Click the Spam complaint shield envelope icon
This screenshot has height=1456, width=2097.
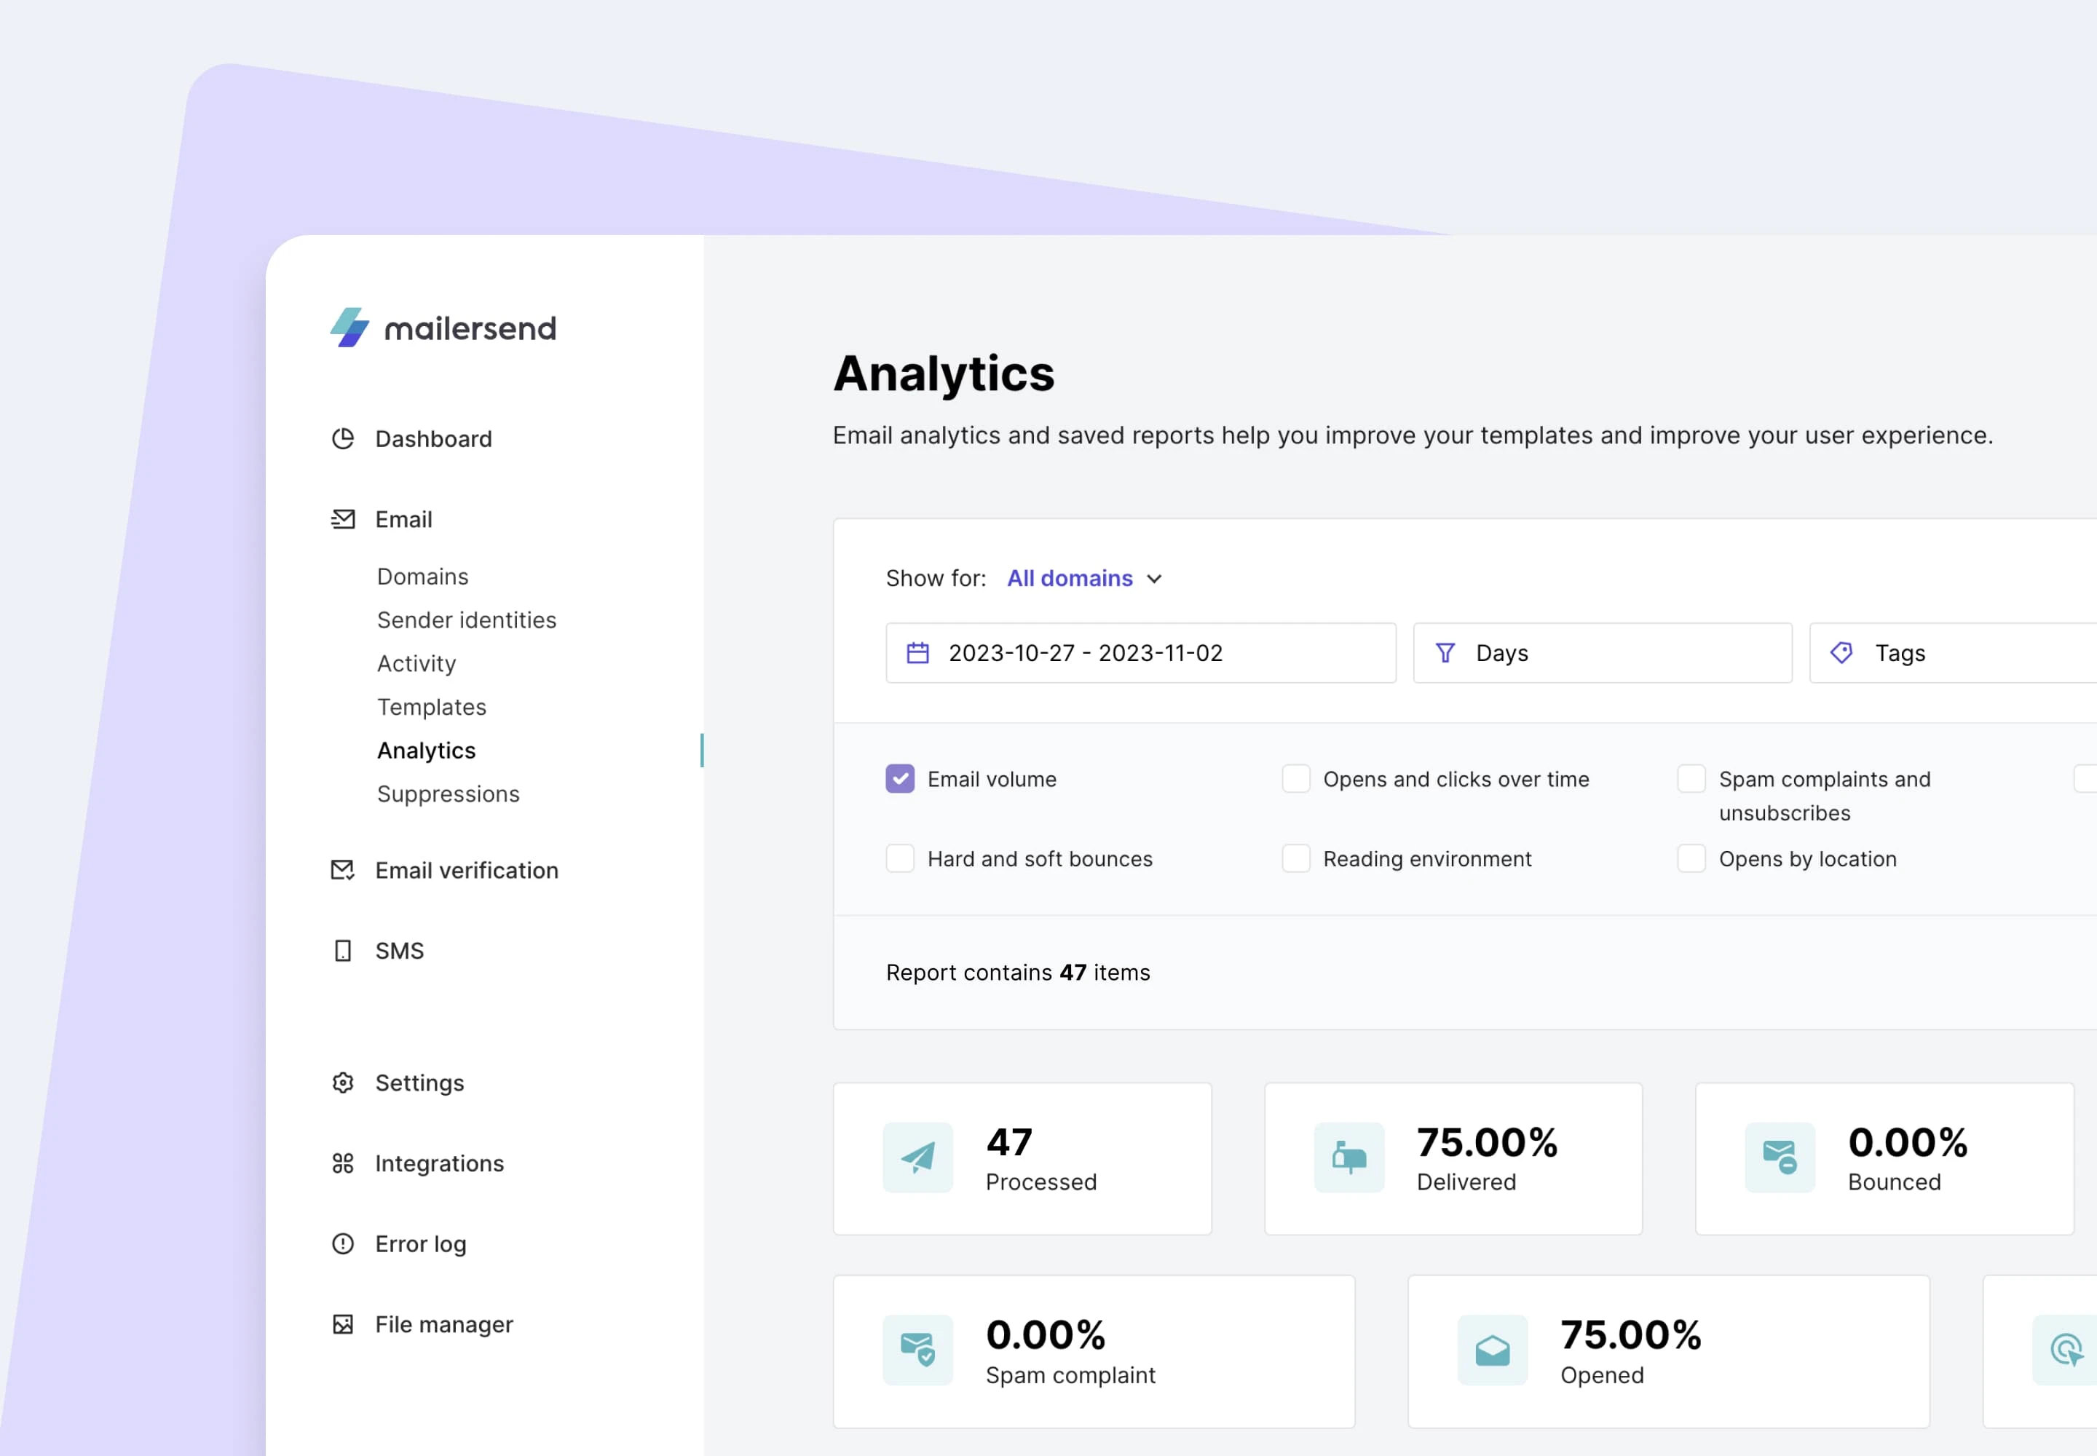click(918, 1350)
